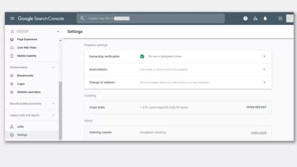Click 'Associate a service with this property' text

pos(164,70)
